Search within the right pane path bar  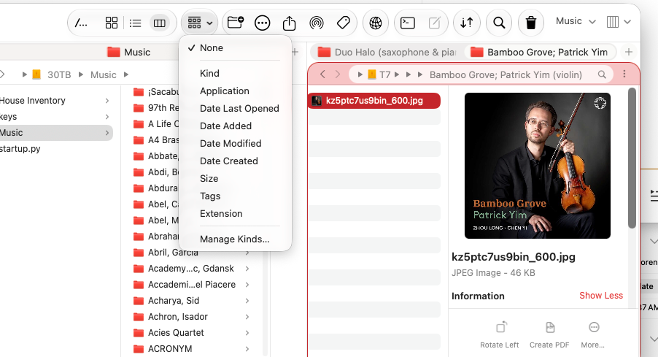[x=602, y=74]
